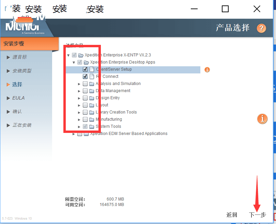Maximize the installer window

coord(225,9)
